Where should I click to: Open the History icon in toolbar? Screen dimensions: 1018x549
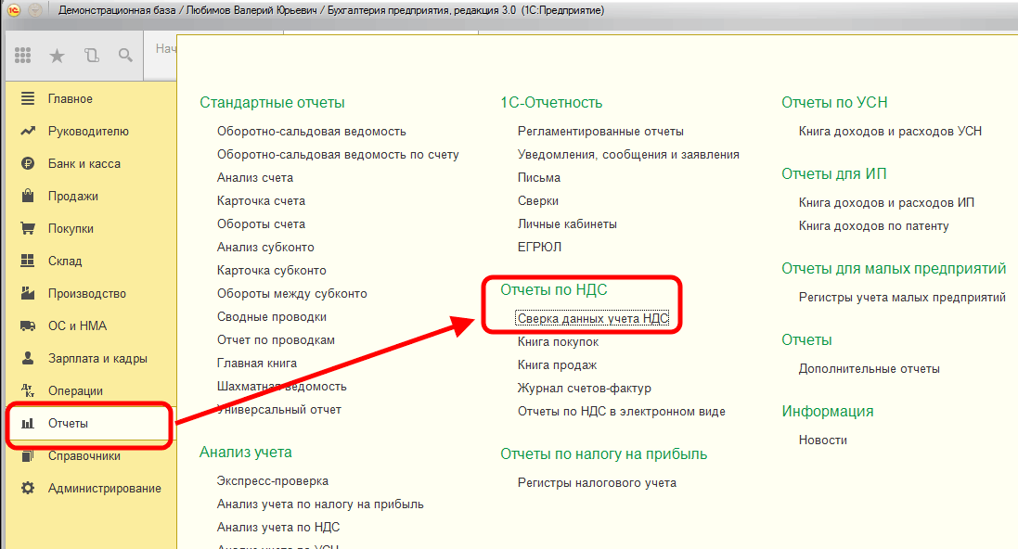[x=92, y=56]
